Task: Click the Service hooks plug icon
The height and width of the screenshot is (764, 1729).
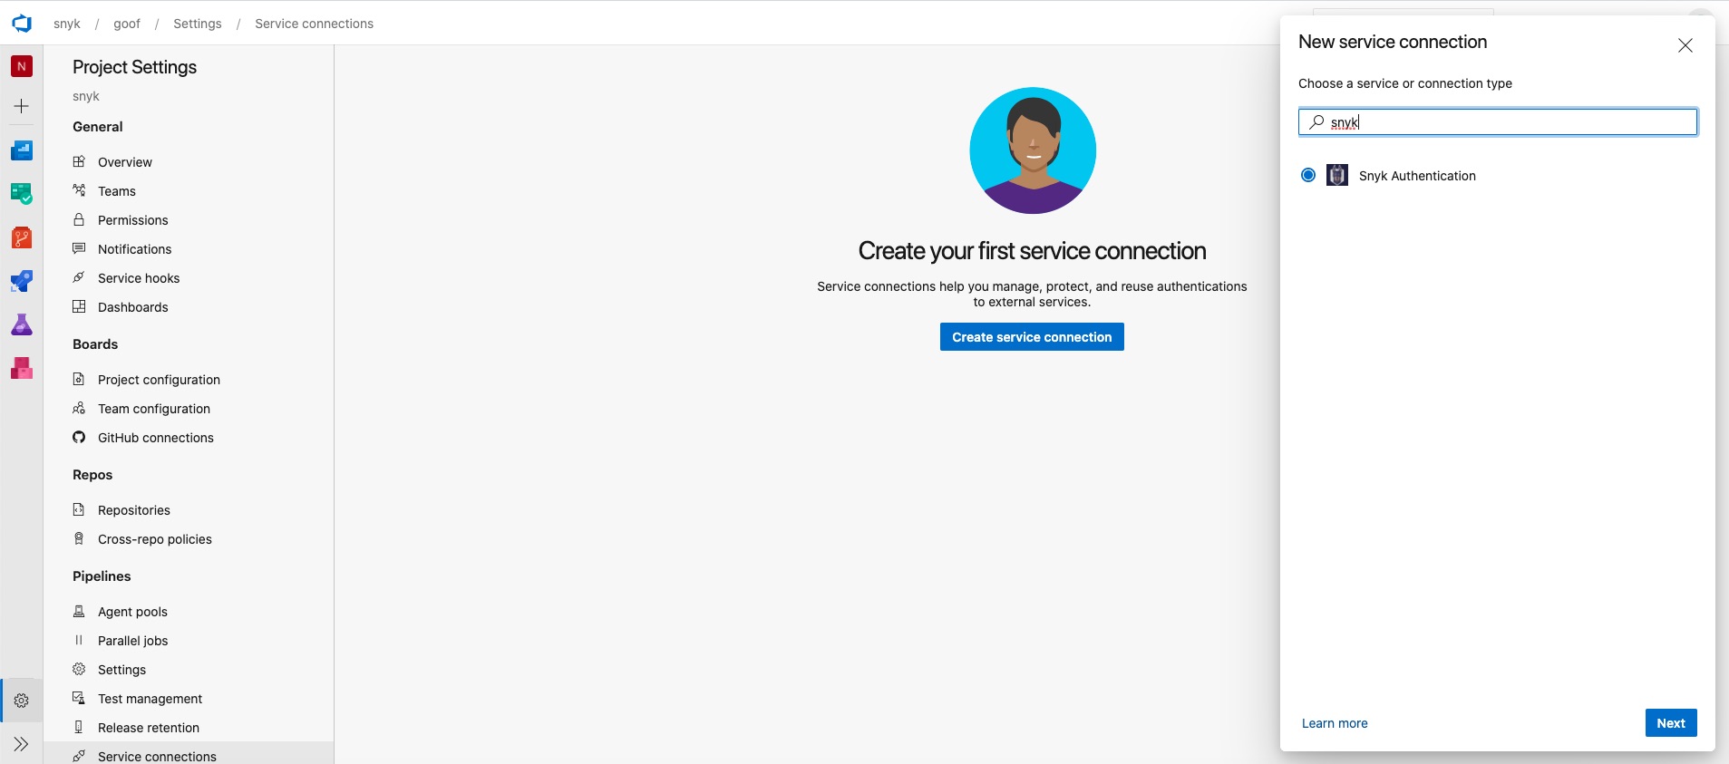Action: point(79,277)
